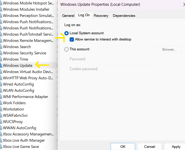Select Windows Time service
The image size is (185, 150).
pyautogui.click(x=28, y=59)
